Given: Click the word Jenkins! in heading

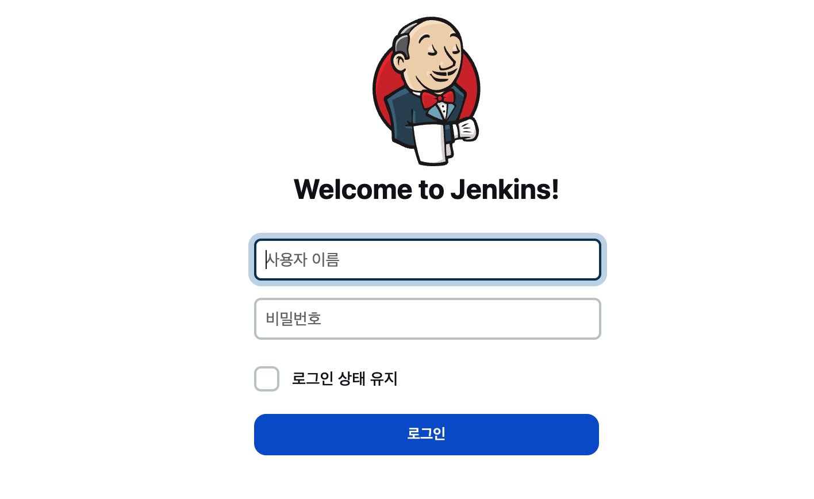Looking at the screenshot, I should coord(505,189).
